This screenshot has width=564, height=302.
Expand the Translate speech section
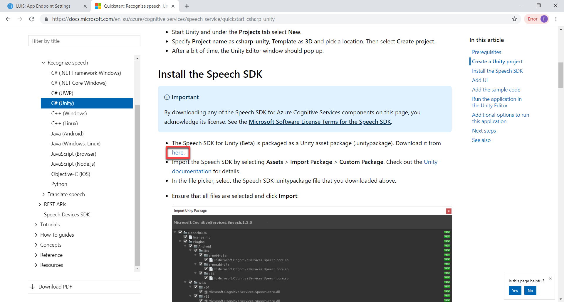coord(43,194)
